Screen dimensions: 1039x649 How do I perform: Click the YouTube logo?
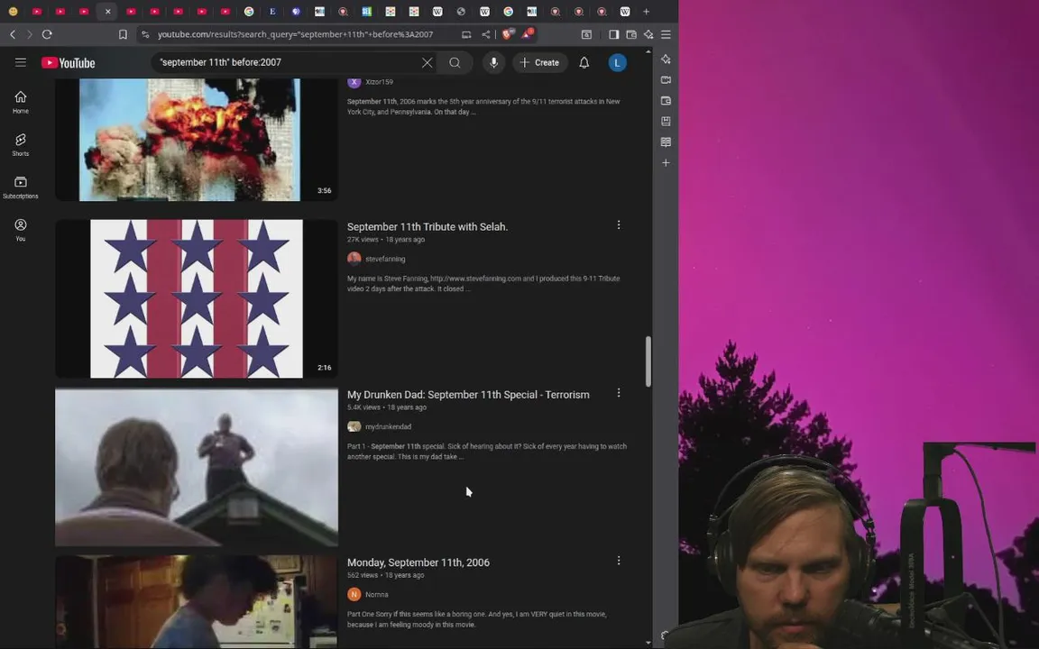click(x=69, y=63)
